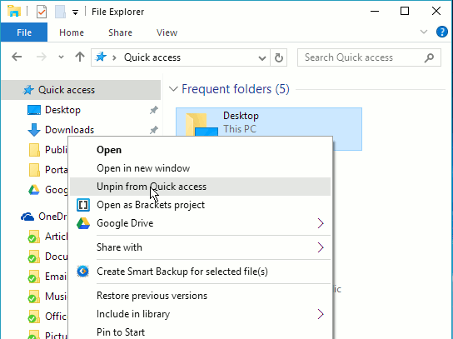The width and height of the screenshot is (453, 339).
Task: Select the Emai... folder under OneDrive
Action: pos(47,277)
